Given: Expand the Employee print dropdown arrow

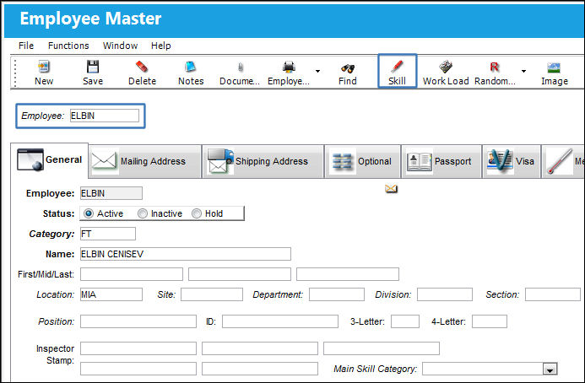Looking at the screenshot, I should (317, 71).
